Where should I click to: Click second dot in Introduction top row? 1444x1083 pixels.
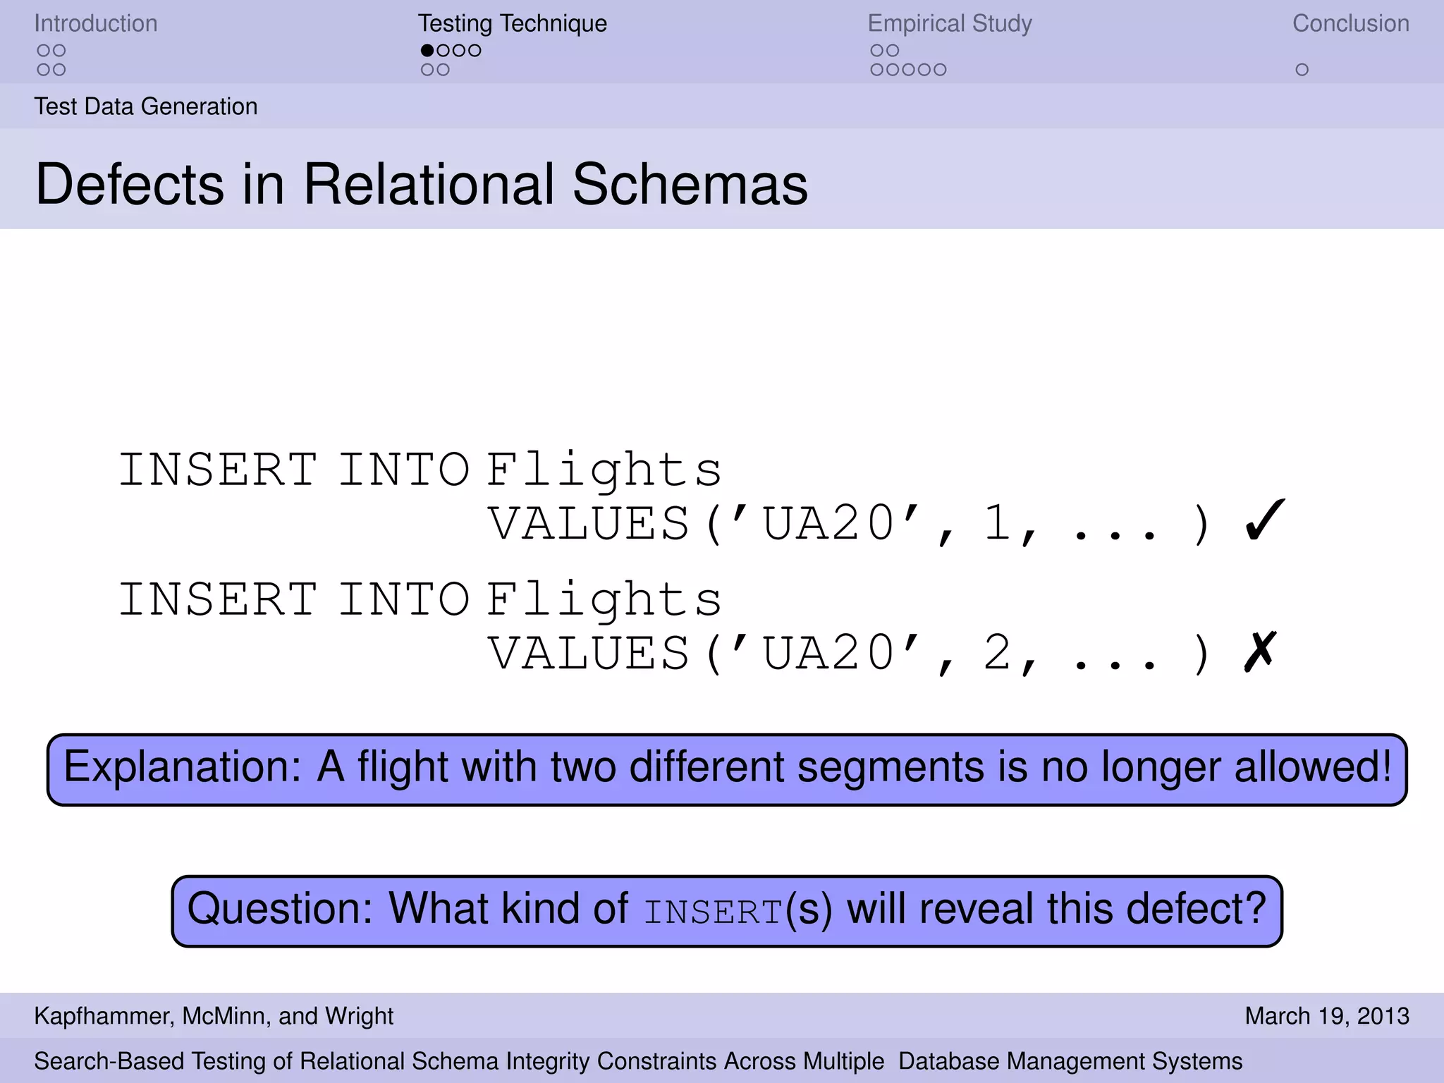pyautogui.click(x=59, y=50)
